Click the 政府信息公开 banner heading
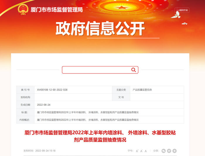 [100, 28]
